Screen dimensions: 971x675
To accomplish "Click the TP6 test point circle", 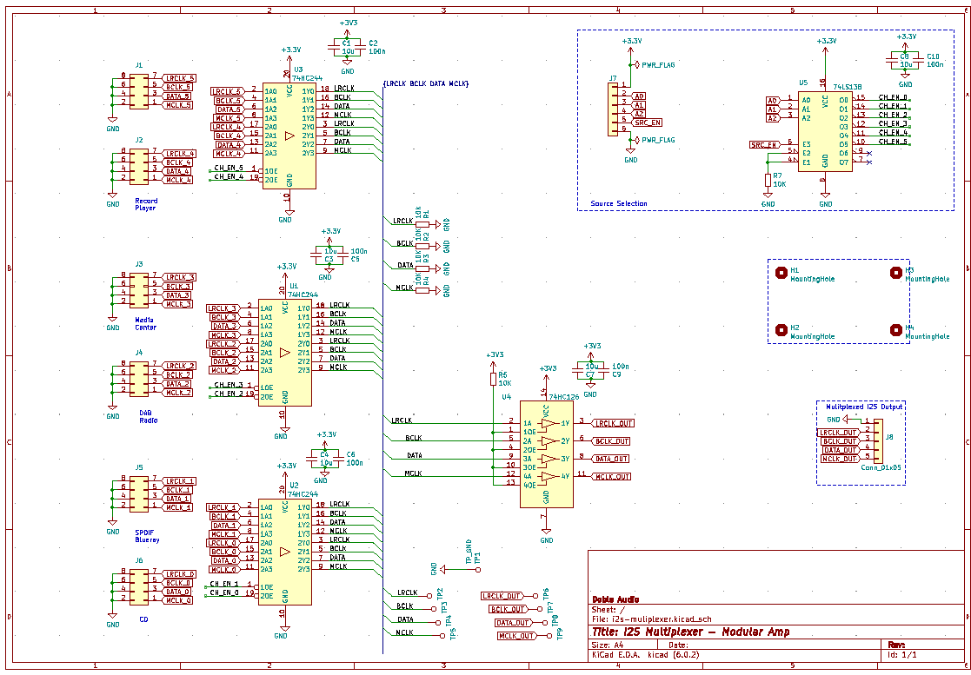I will (535, 596).
